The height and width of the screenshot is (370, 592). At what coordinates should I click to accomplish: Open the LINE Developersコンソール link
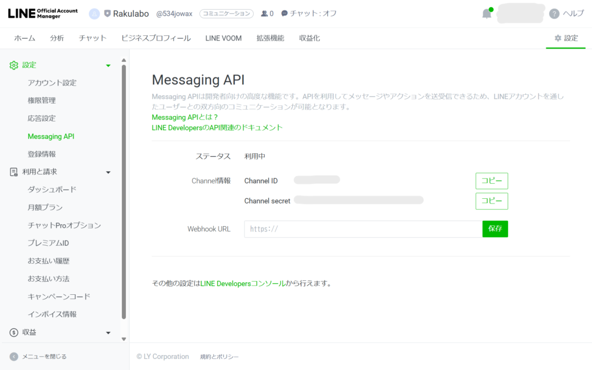(x=243, y=284)
